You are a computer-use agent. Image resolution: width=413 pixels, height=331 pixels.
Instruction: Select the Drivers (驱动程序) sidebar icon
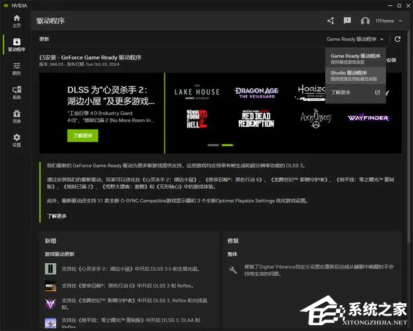[17, 45]
